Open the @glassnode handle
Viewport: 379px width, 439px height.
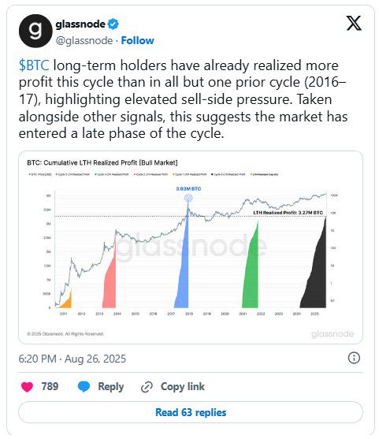tap(84, 41)
